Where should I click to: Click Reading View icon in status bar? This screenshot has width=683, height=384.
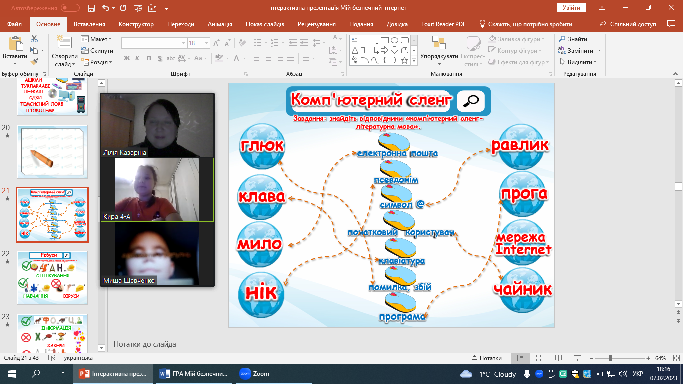(558, 358)
